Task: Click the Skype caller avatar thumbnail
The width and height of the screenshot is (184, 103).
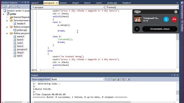Action: (138, 19)
